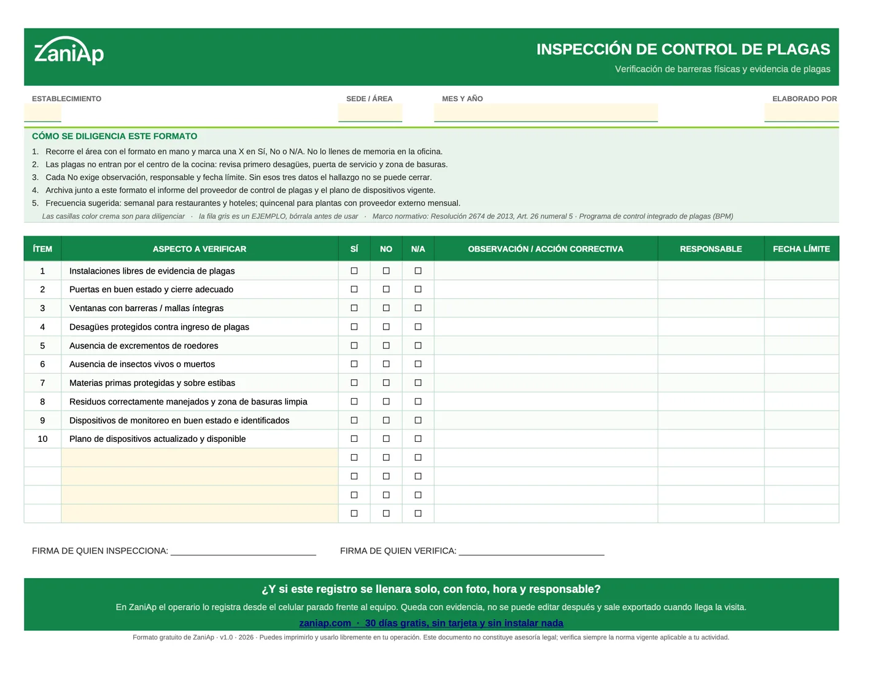The image size is (884, 683).
Task: Mark NO for Dispositivos de monitoreo row
Action: coord(386,420)
